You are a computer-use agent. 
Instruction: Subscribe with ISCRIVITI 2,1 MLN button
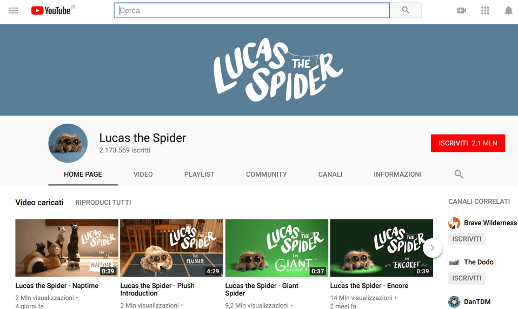click(468, 143)
